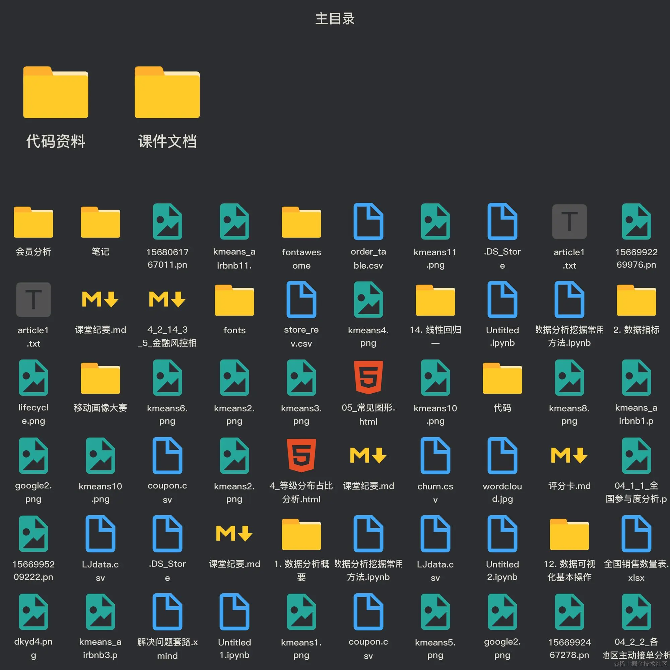
Task: Open the 解决问题套路.xmind file
Action: coord(167,612)
